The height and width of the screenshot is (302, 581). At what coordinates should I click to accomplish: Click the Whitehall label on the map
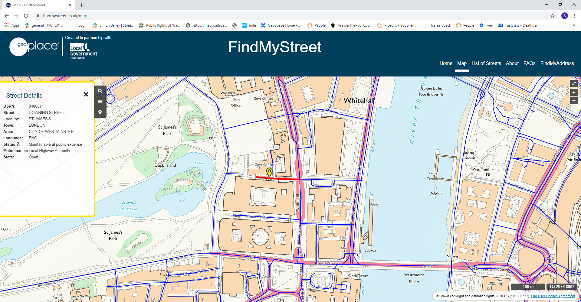tap(359, 101)
